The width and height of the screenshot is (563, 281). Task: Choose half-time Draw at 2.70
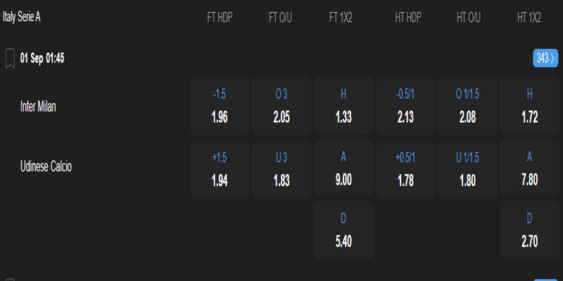click(529, 230)
